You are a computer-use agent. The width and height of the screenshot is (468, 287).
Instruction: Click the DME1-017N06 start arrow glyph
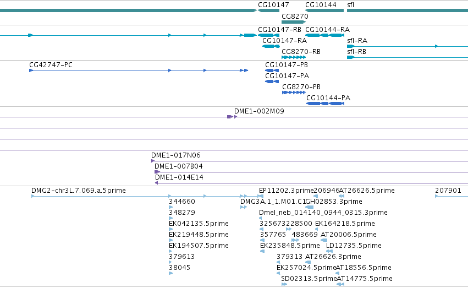(153, 161)
